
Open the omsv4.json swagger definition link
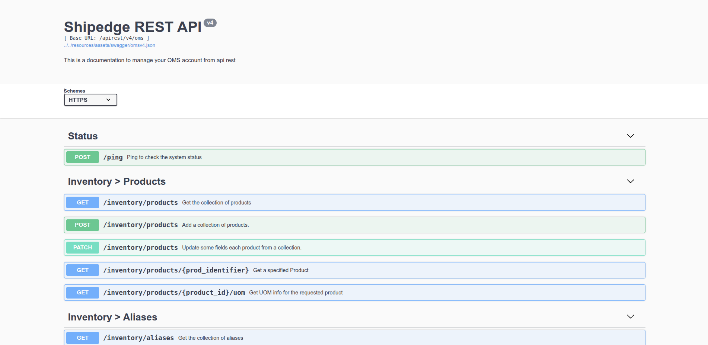point(109,45)
